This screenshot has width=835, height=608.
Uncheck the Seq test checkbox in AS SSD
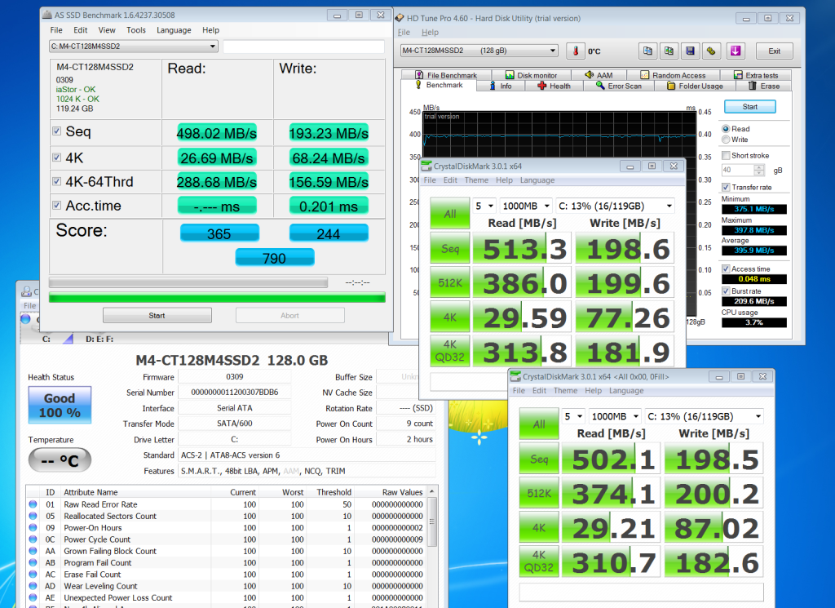56,131
